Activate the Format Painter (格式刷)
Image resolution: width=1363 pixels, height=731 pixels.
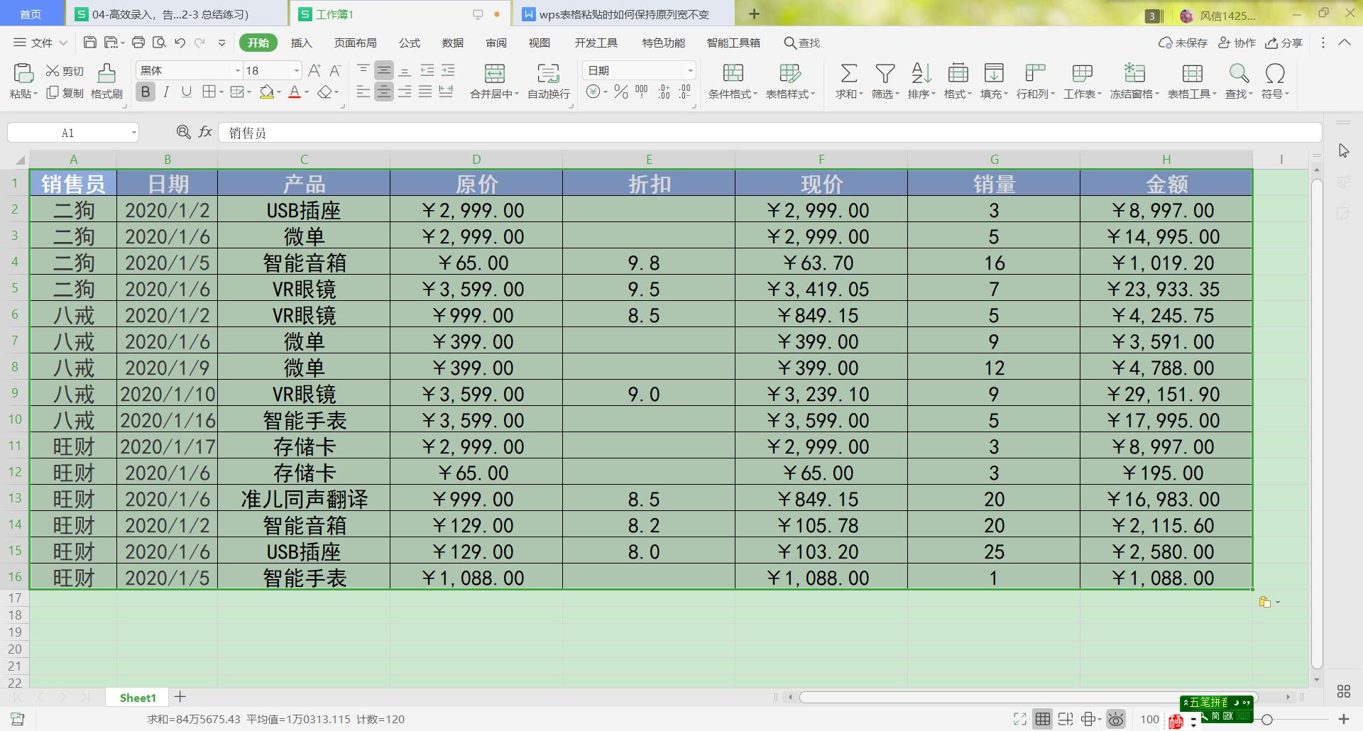tap(106, 81)
